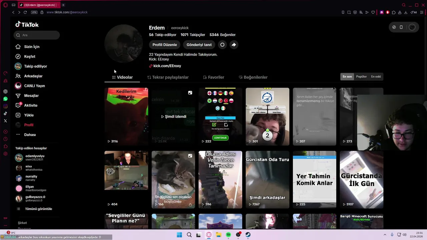The width and height of the screenshot is (427, 240).
Task: Switch to Videolar tab
Action: [x=122, y=77]
